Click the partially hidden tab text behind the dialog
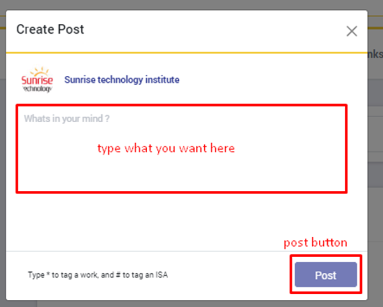The height and width of the screenshot is (307, 383). point(375,54)
